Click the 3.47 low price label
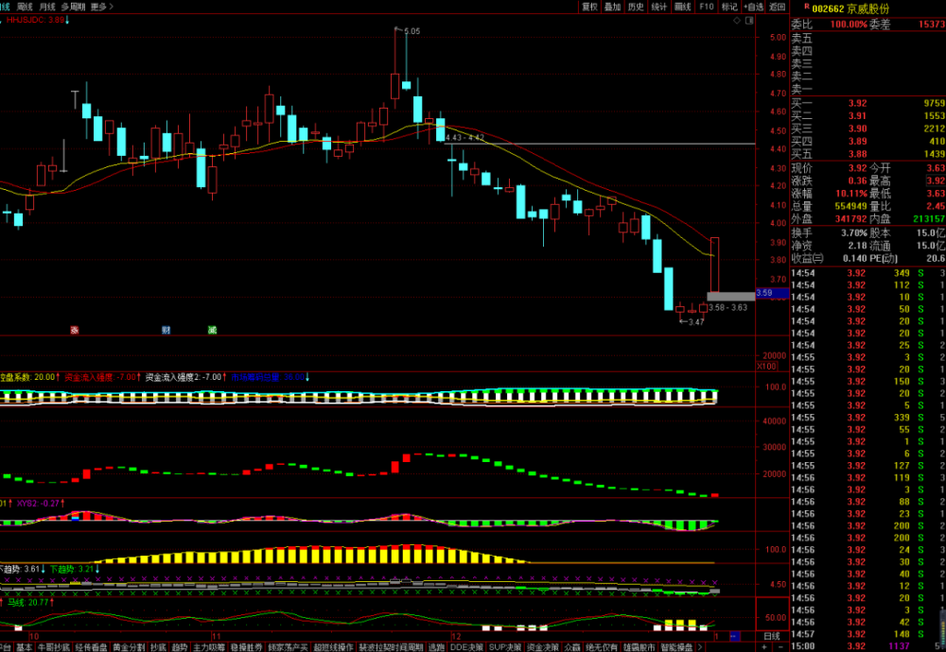This screenshot has height=652, width=946. click(x=696, y=322)
